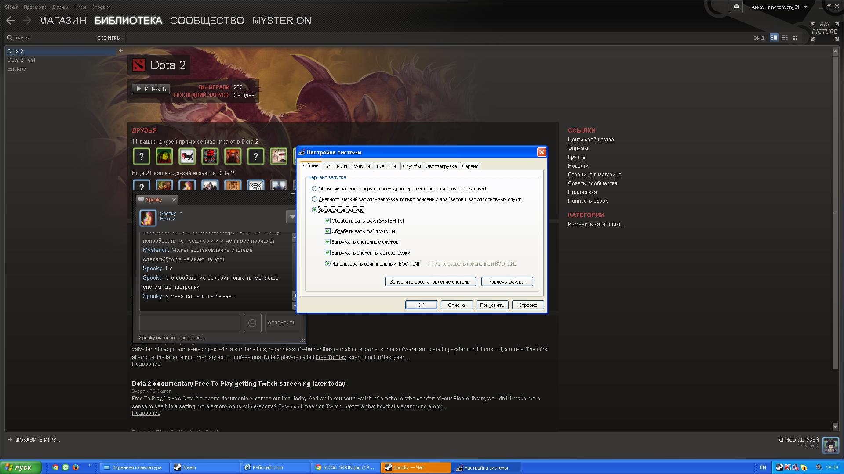844x474 pixels.
Task: Click the Kaspersky tray icon
Action: click(x=788, y=467)
